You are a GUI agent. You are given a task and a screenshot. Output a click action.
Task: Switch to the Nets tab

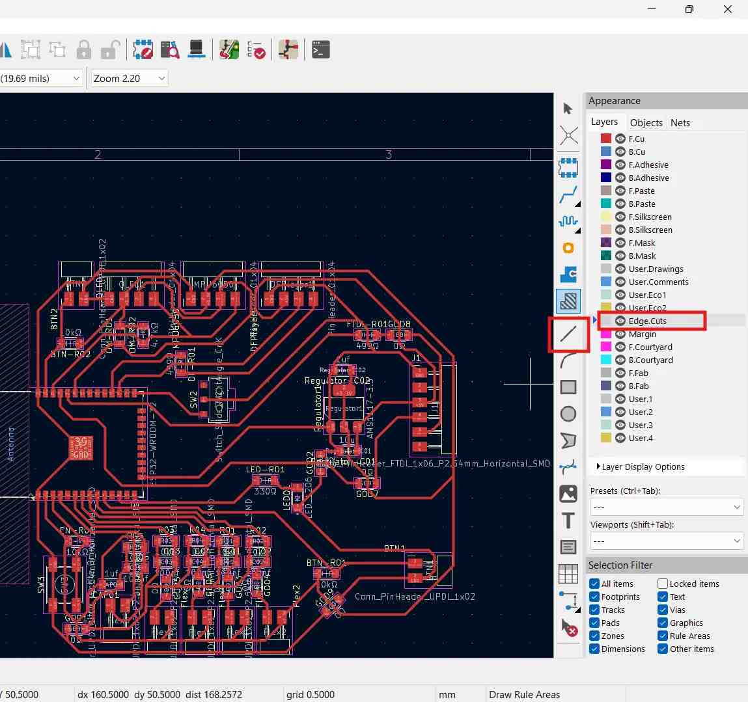click(680, 122)
